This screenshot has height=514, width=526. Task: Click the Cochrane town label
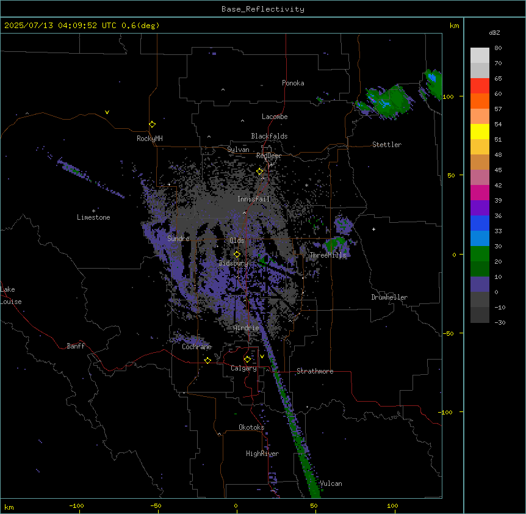[196, 347]
